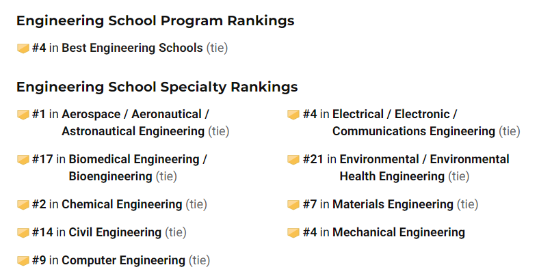Click the badge icon beside Environmental Engineering ranking
This screenshot has width=539, height=278.
(293, 160)
